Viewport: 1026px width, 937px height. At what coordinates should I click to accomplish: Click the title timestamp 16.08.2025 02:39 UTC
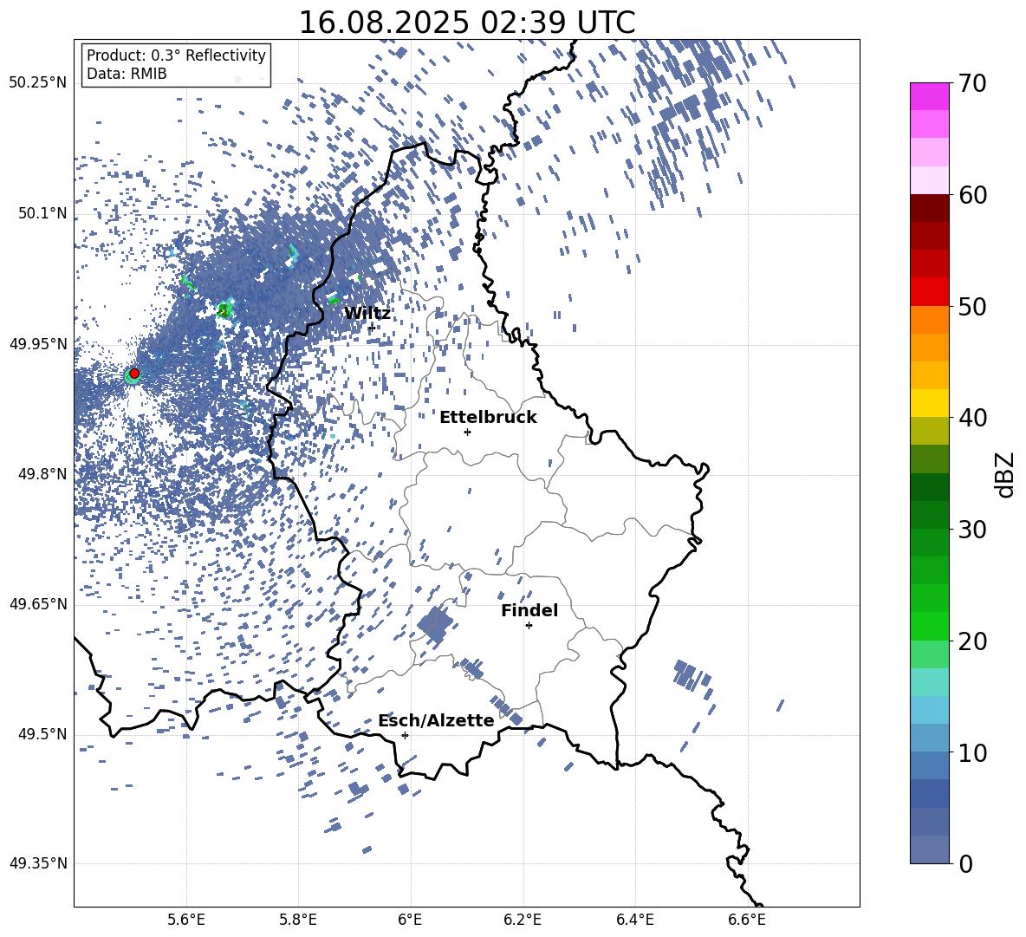(466, 23)
